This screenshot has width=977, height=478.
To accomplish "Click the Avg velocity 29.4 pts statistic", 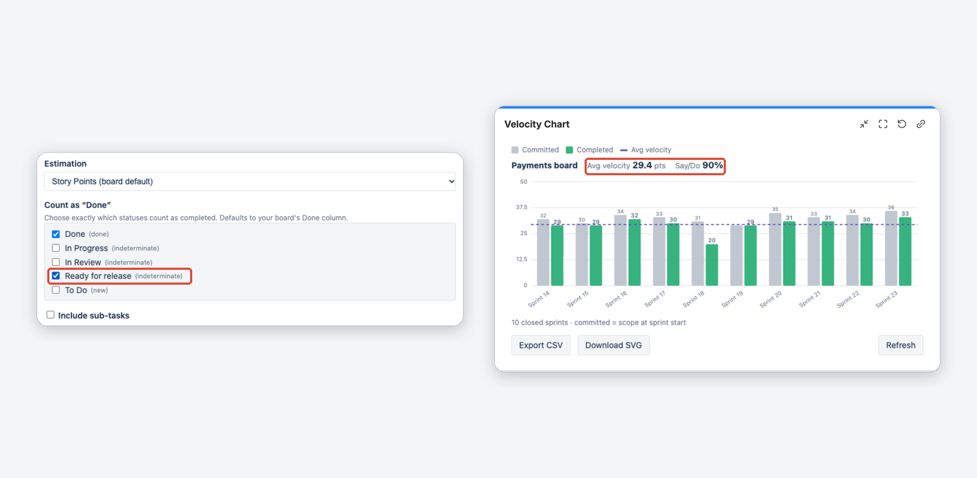I will [x=626, y=166].
